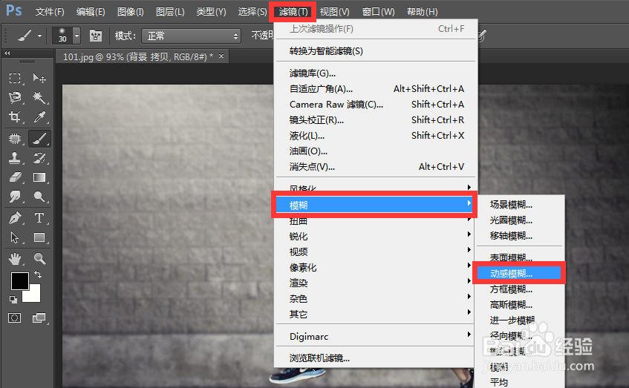Select the History Brush tool
Screen dimensions: 629x388
tap(39, 158)
